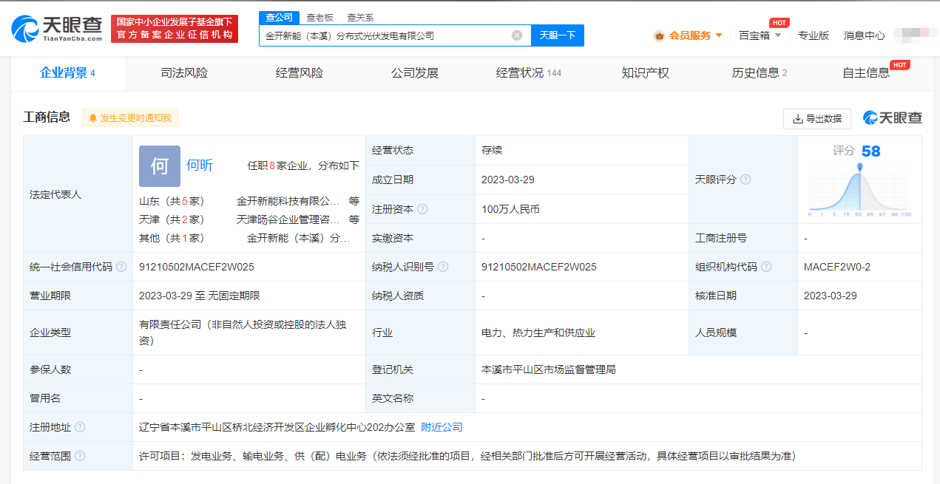Switch to the 司法风险 tab
Screen dimensions: 940x484
point(183,73)
